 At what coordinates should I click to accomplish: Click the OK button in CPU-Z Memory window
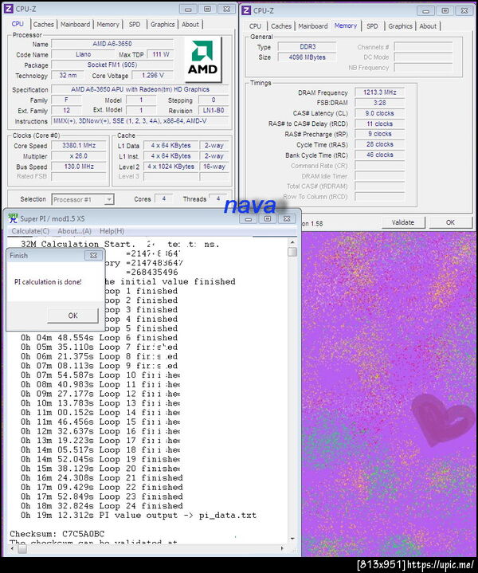coord(450,222)
